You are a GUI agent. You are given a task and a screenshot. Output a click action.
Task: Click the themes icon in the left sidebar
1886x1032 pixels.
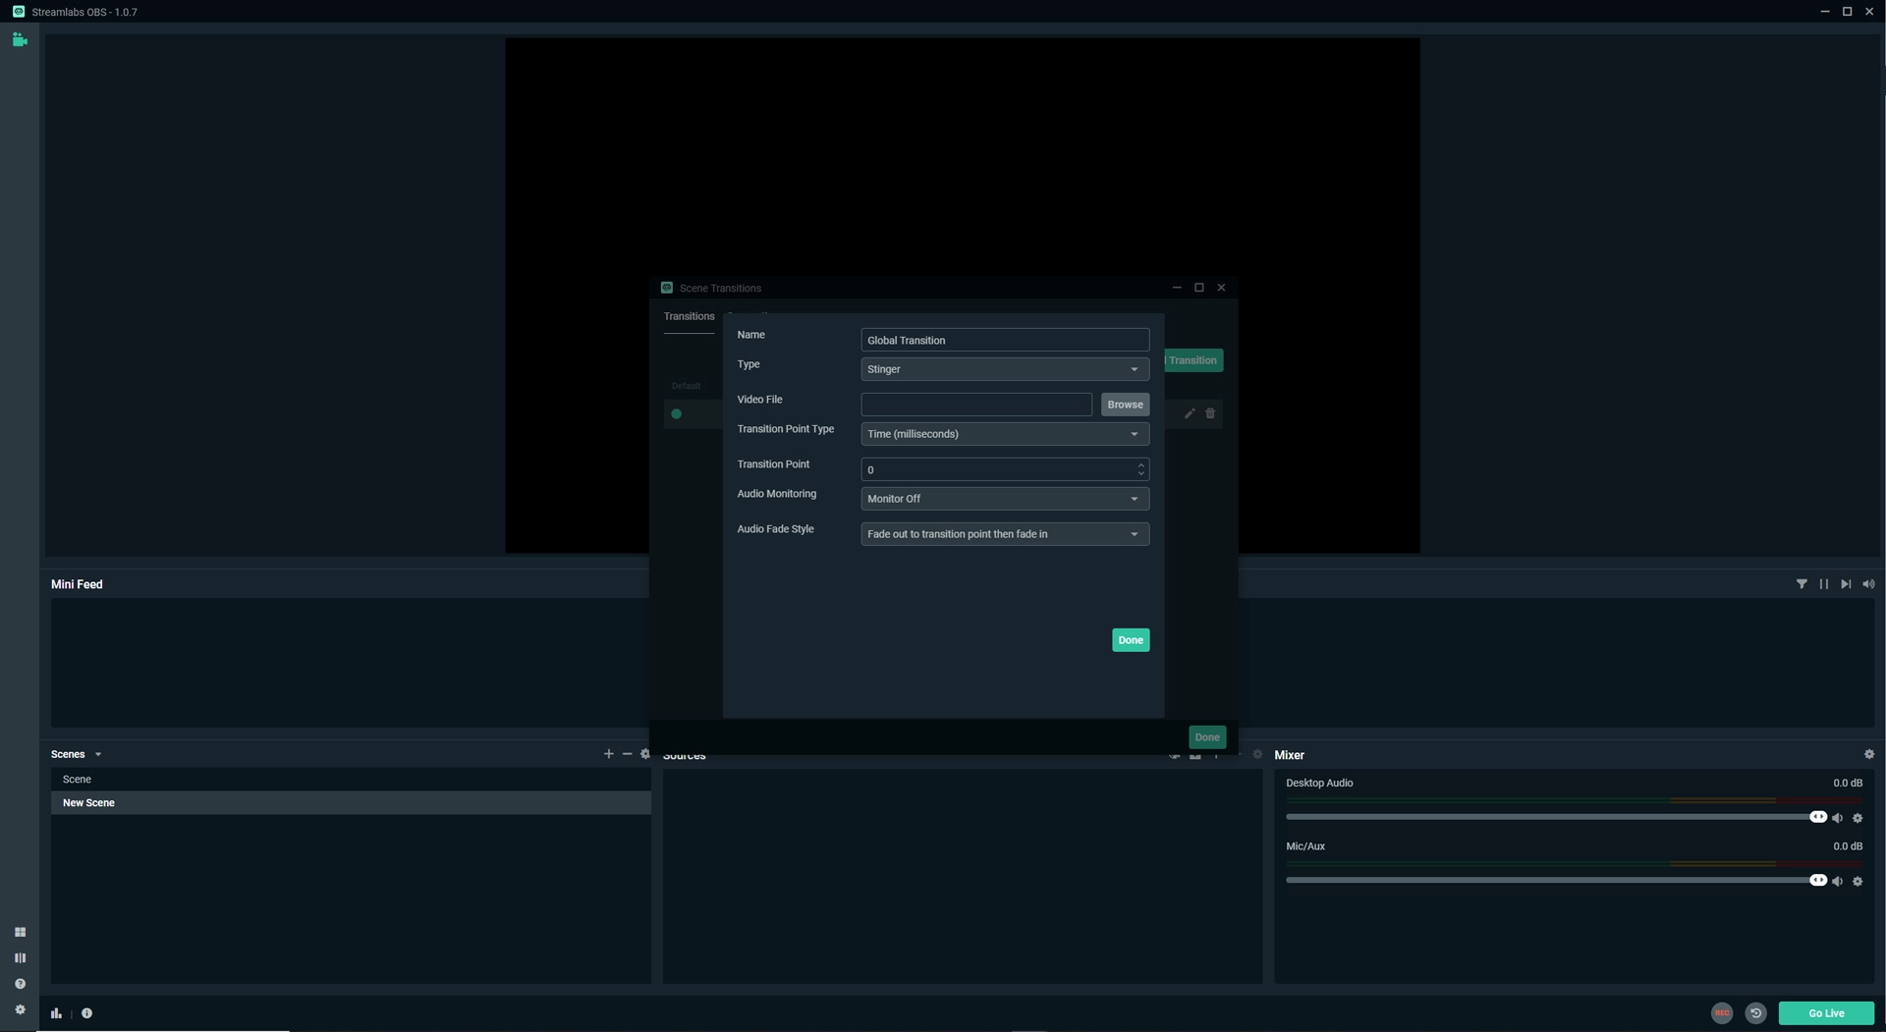20,957
